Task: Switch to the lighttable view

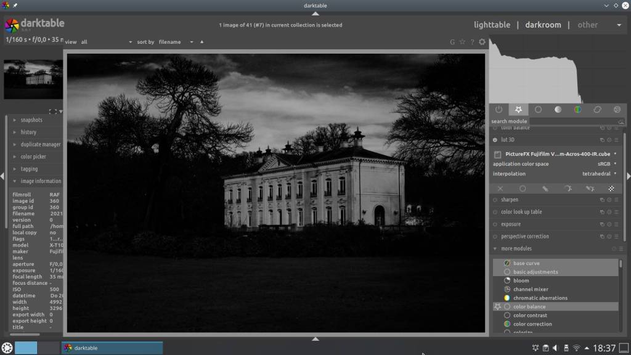Action: tap(492, 25)
